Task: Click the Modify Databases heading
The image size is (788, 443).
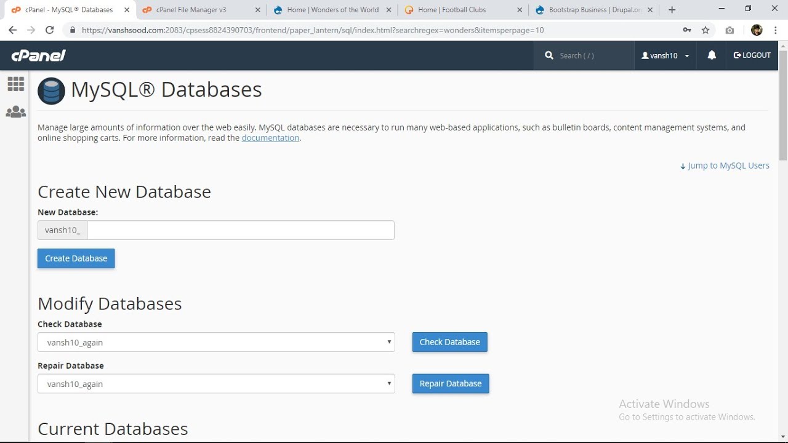Action: click(110, 304)
